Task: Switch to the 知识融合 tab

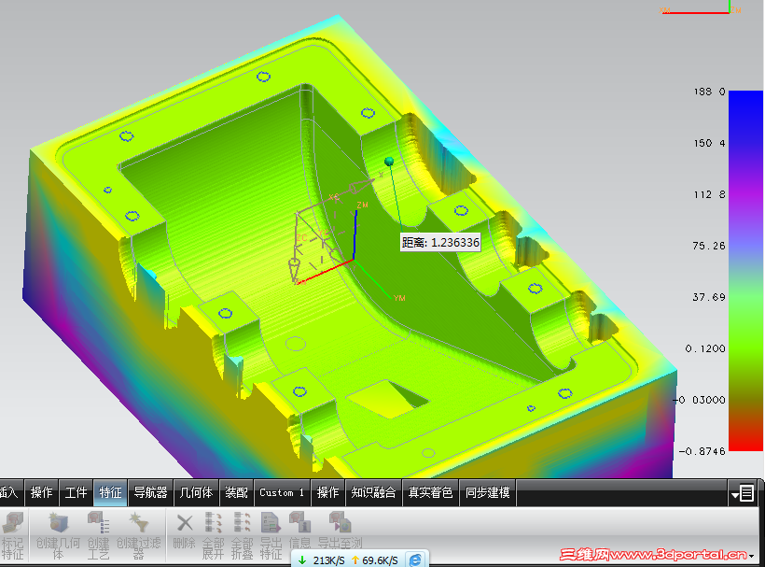Action: [374, 492]
